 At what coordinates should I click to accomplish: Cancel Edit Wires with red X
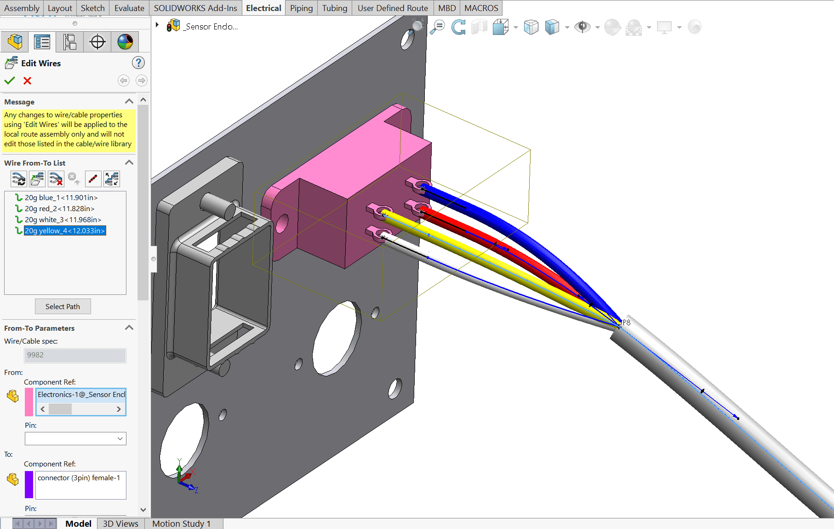[27, 80]
